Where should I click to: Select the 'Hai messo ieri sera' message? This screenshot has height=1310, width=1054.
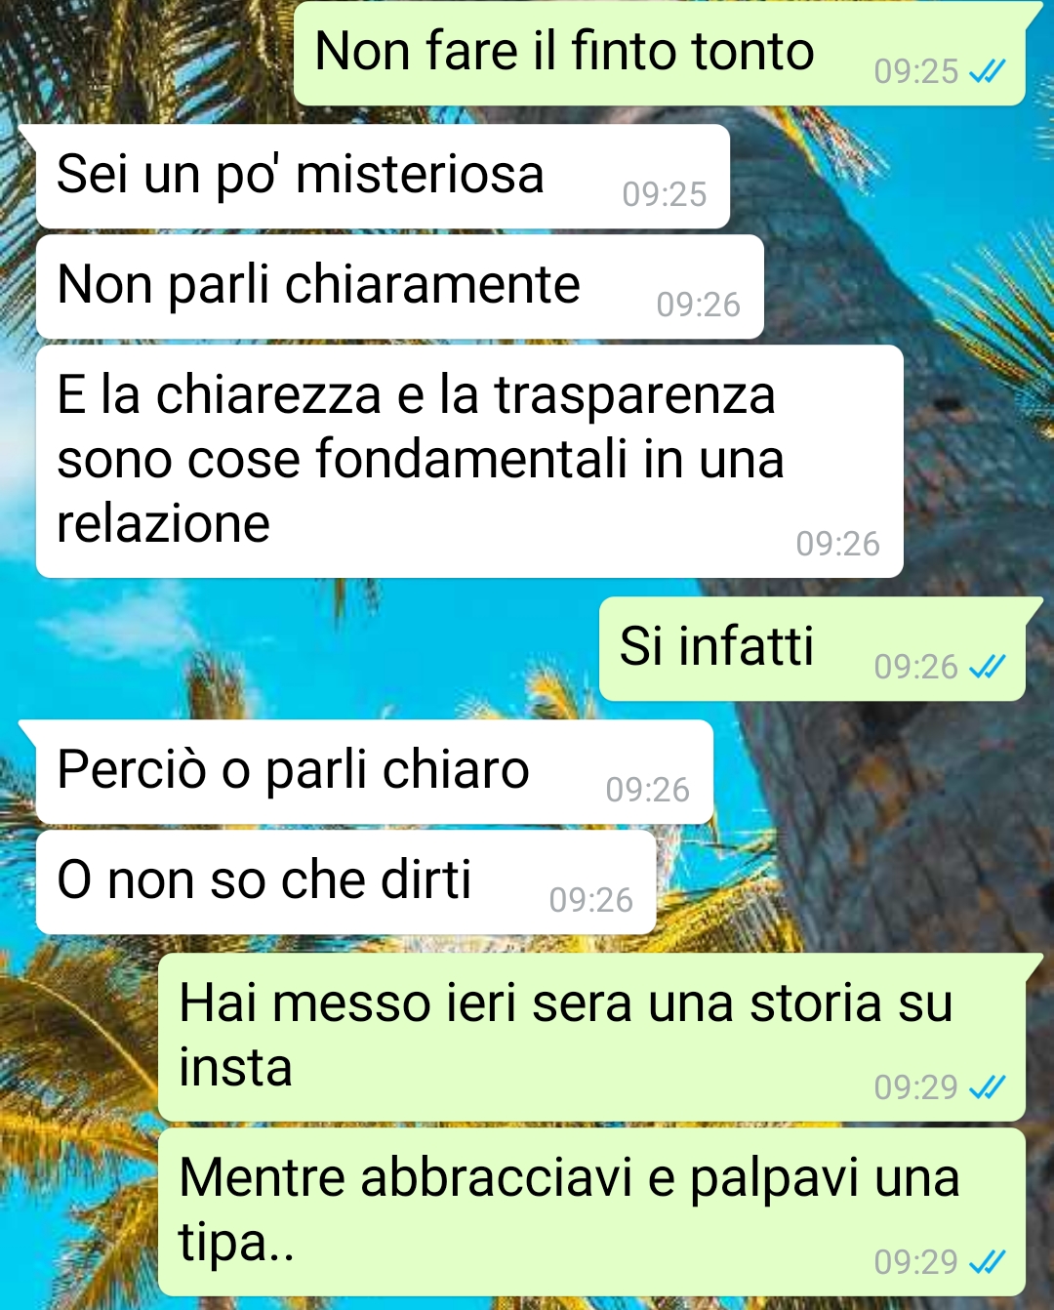pyautogui.click(x=591, y=1038)
